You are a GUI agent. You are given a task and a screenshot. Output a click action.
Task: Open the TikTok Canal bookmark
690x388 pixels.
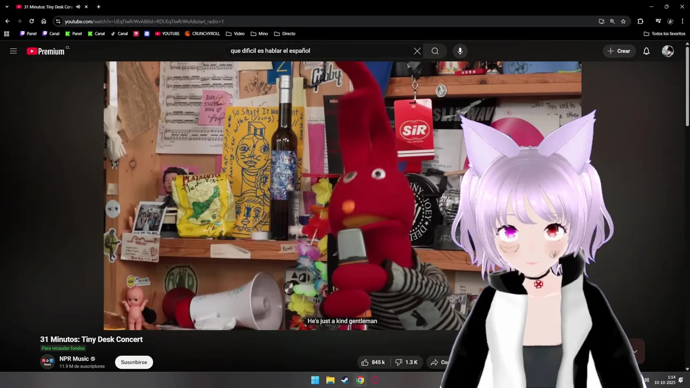119,33
